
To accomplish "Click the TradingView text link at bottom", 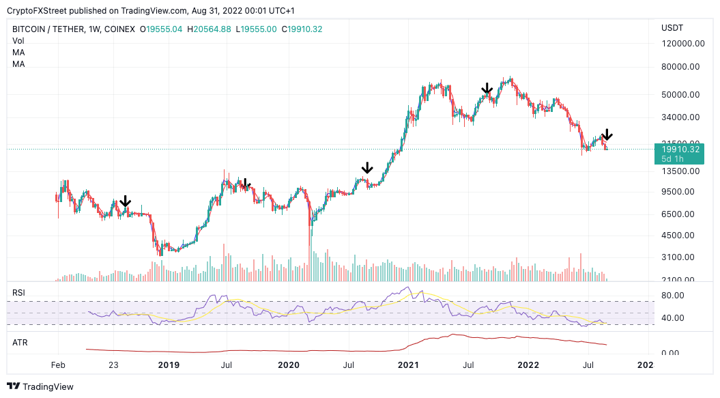I will (x=48, y=386).
